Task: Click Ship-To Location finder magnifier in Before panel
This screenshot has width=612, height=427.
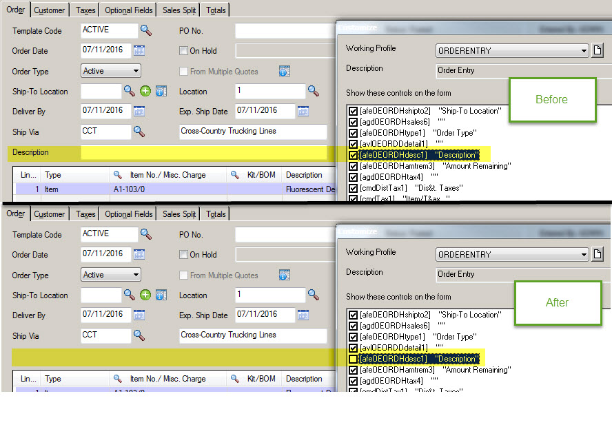Action: [129, 91]
